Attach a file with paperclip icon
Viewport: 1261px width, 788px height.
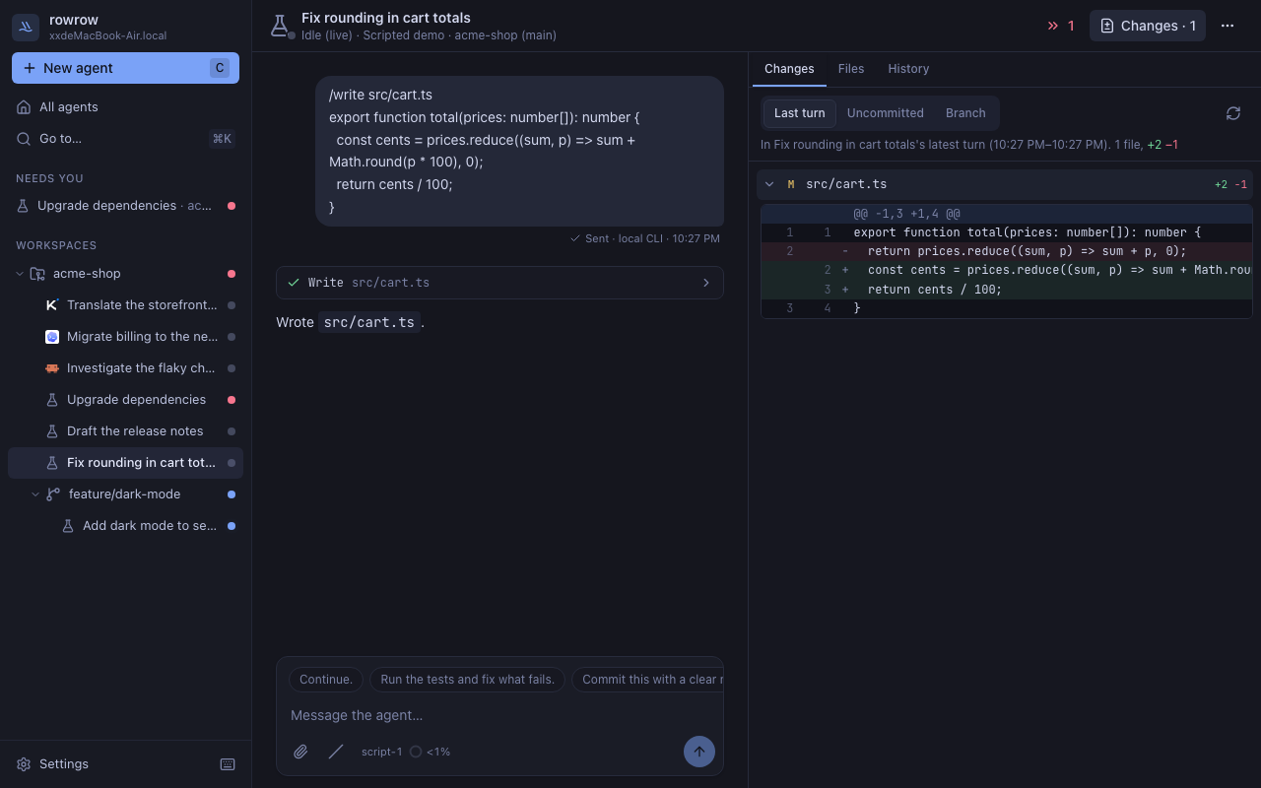(x=300, y=752)
